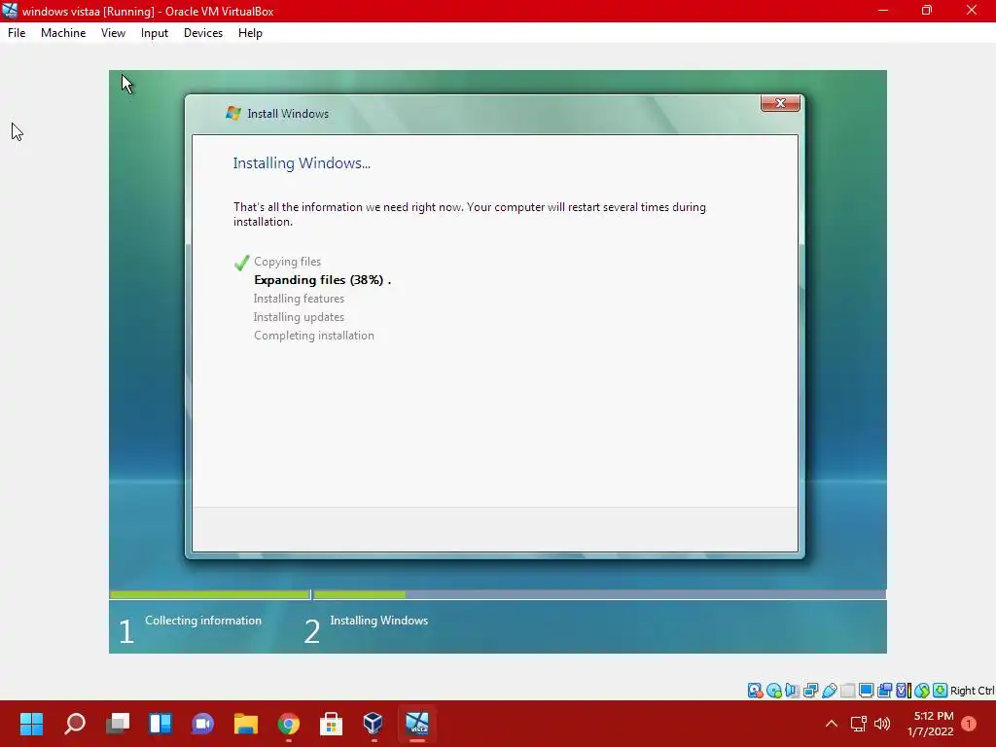Click the Installing Windows step progress bar

click(x=599, y=594)
